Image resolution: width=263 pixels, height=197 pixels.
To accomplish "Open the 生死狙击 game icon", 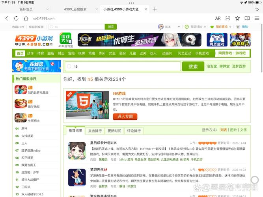I will coord(21,118).
